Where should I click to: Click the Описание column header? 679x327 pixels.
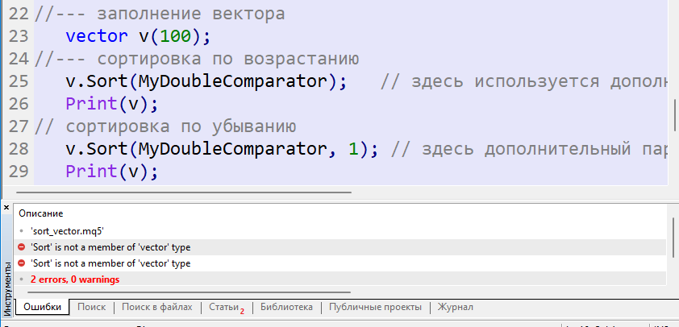pos(40,213)
